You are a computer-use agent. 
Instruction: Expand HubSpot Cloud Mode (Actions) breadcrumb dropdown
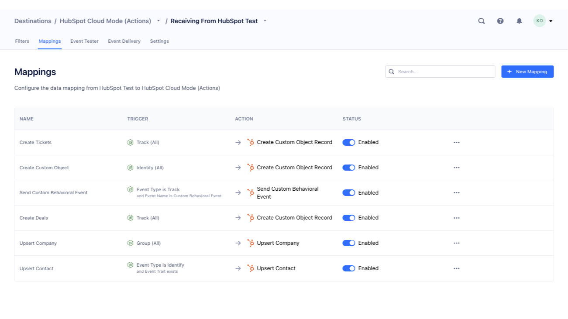pyautogui.click(x=158, y=21)
